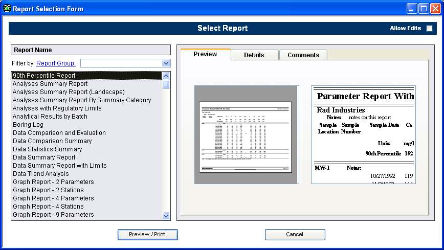Switch to the Details tab

pyautogui.click(x=254, y=55)
